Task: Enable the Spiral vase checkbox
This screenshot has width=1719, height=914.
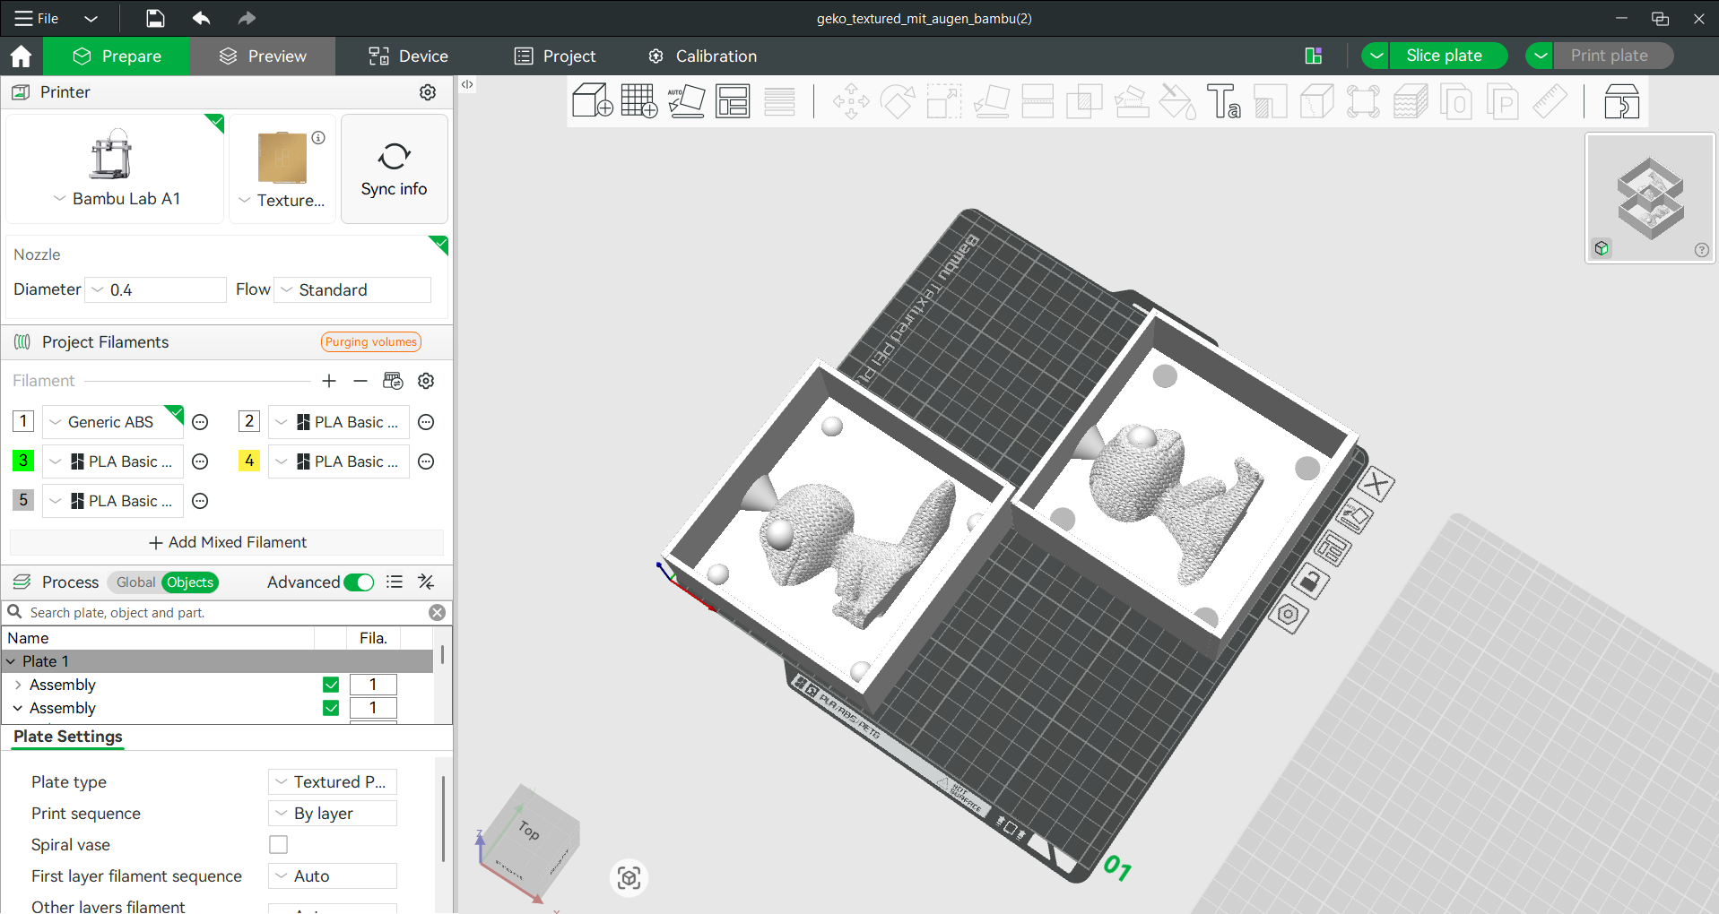Action: [x=279, y=845]
